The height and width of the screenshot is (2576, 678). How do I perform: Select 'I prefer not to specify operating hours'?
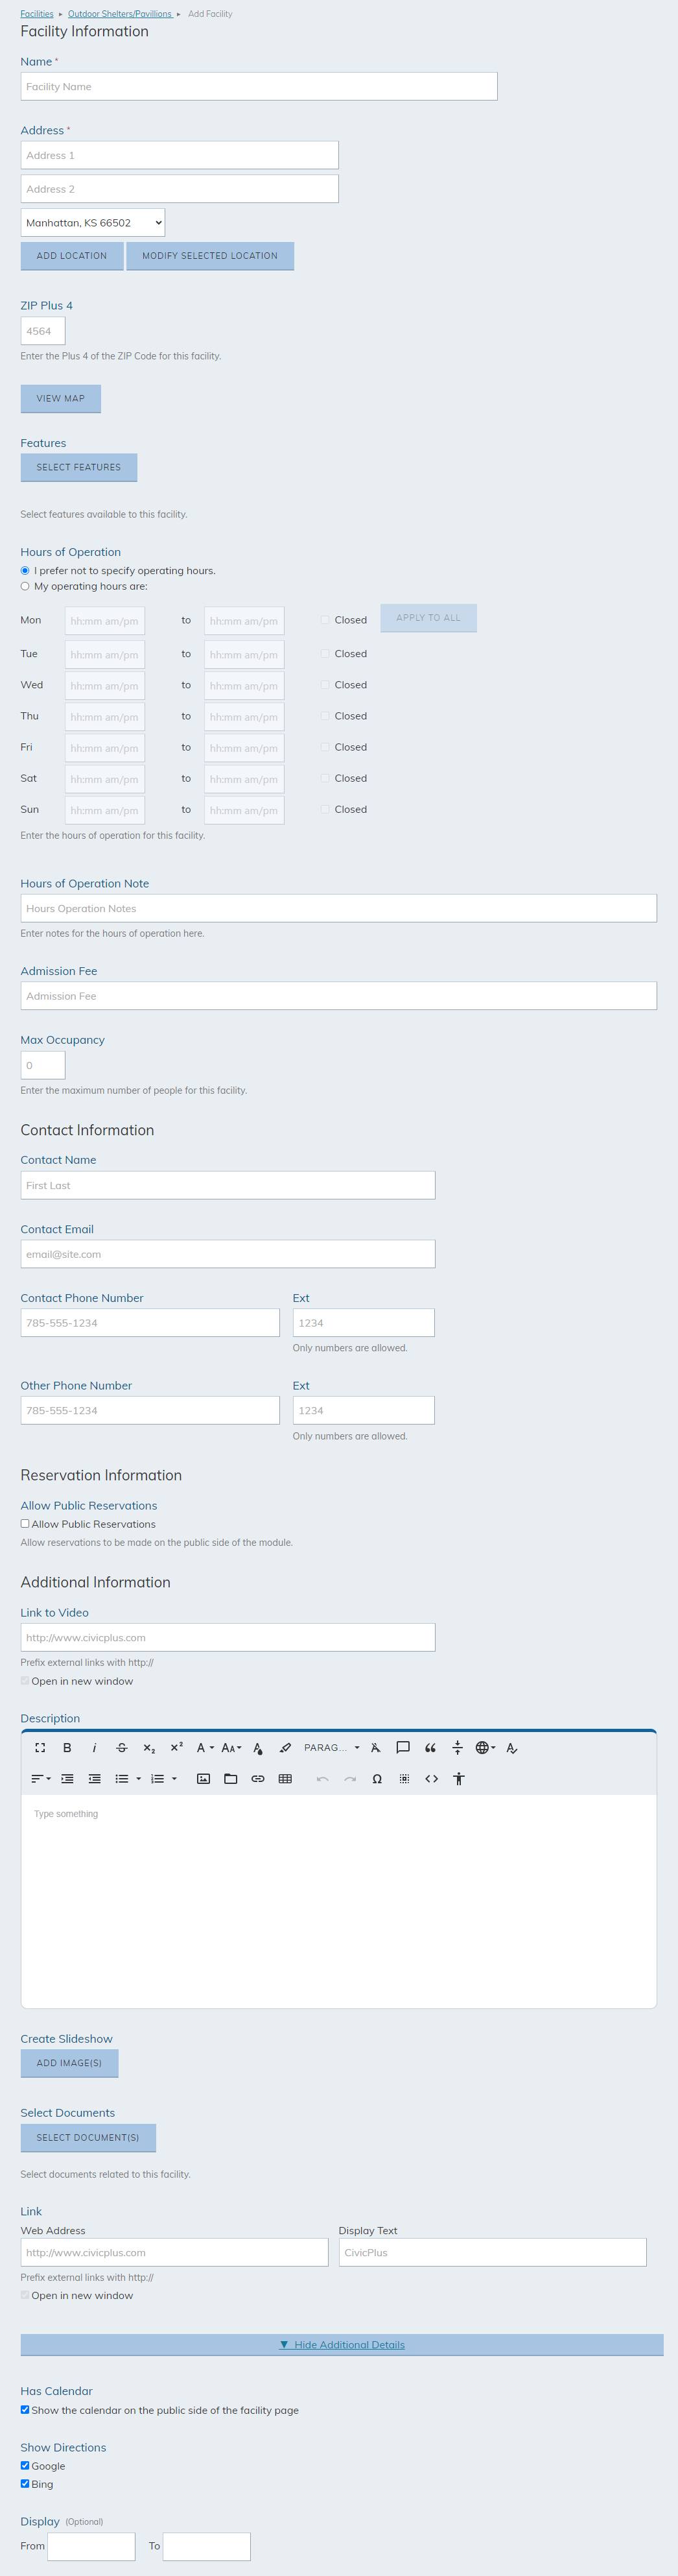(25, 571)
